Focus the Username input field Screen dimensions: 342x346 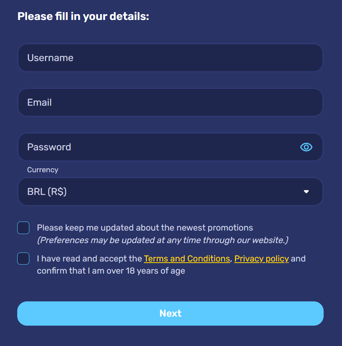[170, 58]
